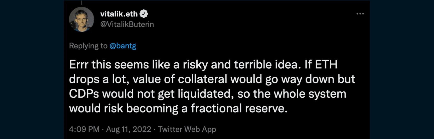Open the three-dot more options menu

point(360,14)
